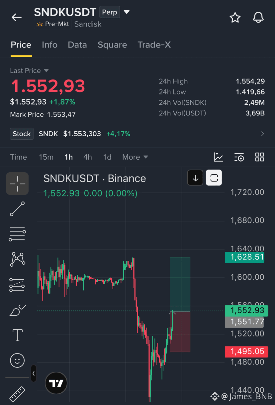The image size is (275, 405).
Task: Select the forecasting position tool
Action: click(17, 285)
